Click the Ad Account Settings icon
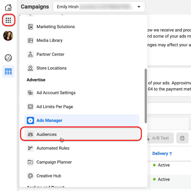191x191 pixels. coord(30,93)
